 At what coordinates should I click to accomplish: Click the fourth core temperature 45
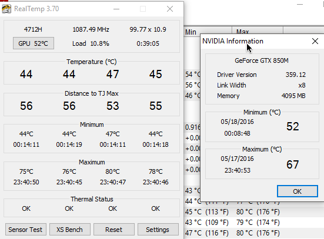coord(156,74)
